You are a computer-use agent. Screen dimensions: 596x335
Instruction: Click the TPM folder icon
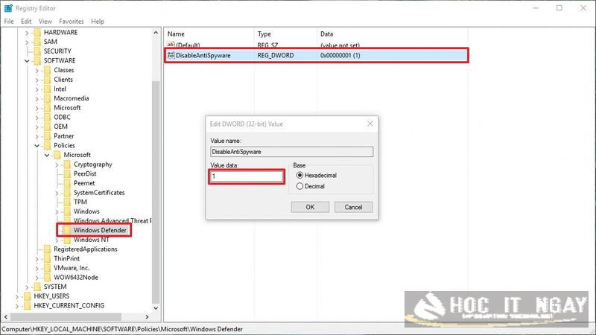[x=67, y=202]
